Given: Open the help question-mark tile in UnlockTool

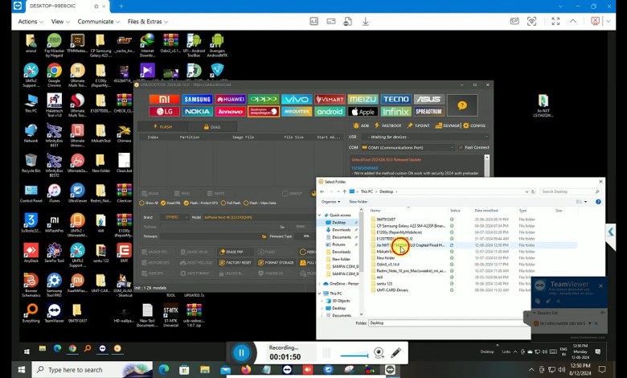Looking at the screenshot, I should tap(462, 105).
